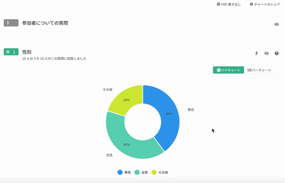Open help for the 性別 question
This screenshot has height=183, width=285.
coord(276,53)
